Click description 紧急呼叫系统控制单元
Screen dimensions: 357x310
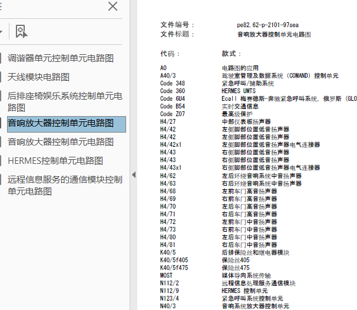click(253, 299)
